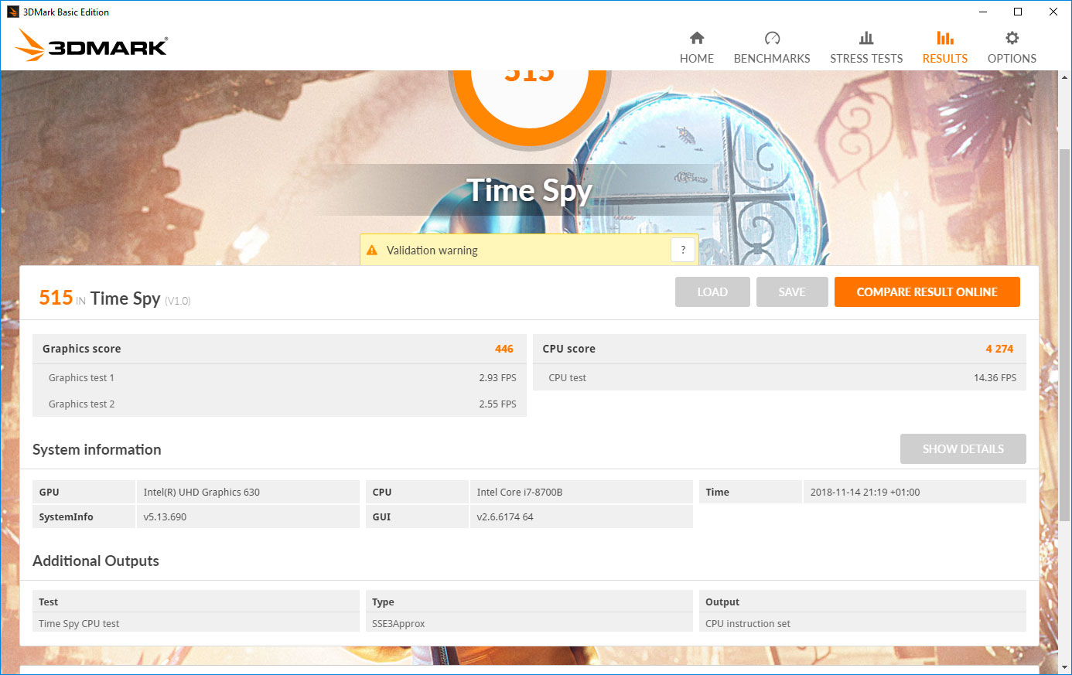This screenshot has height=675, width=1072.
Task: Open the OPTIONS tab
Action: pos(1012,47)
